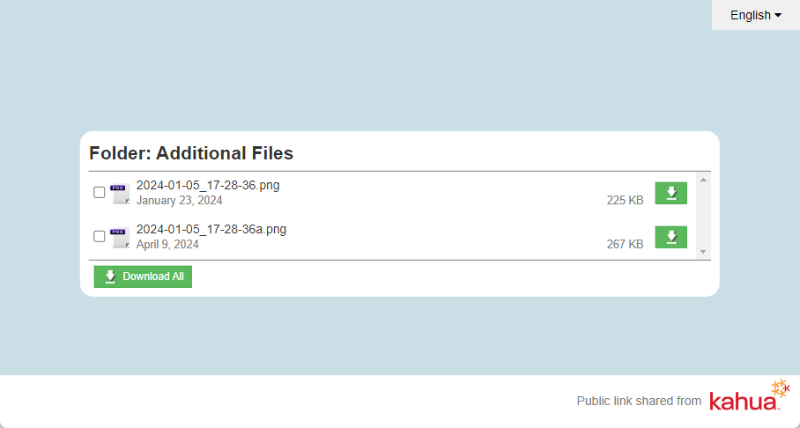Select the checkbox for 2024-01-05_17-28-36.png
This screenshot has width=800, height=428.
click(100, 193)
